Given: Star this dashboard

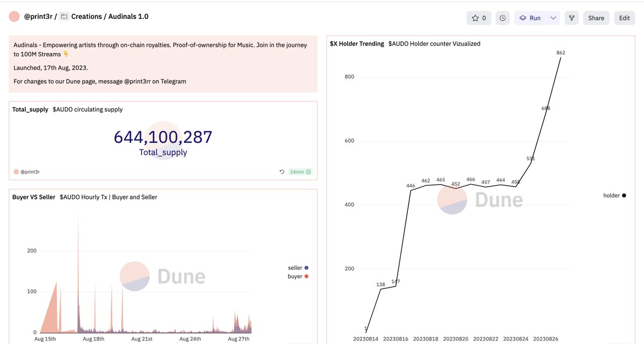Looking at the screenshot, I should (479, 18).
